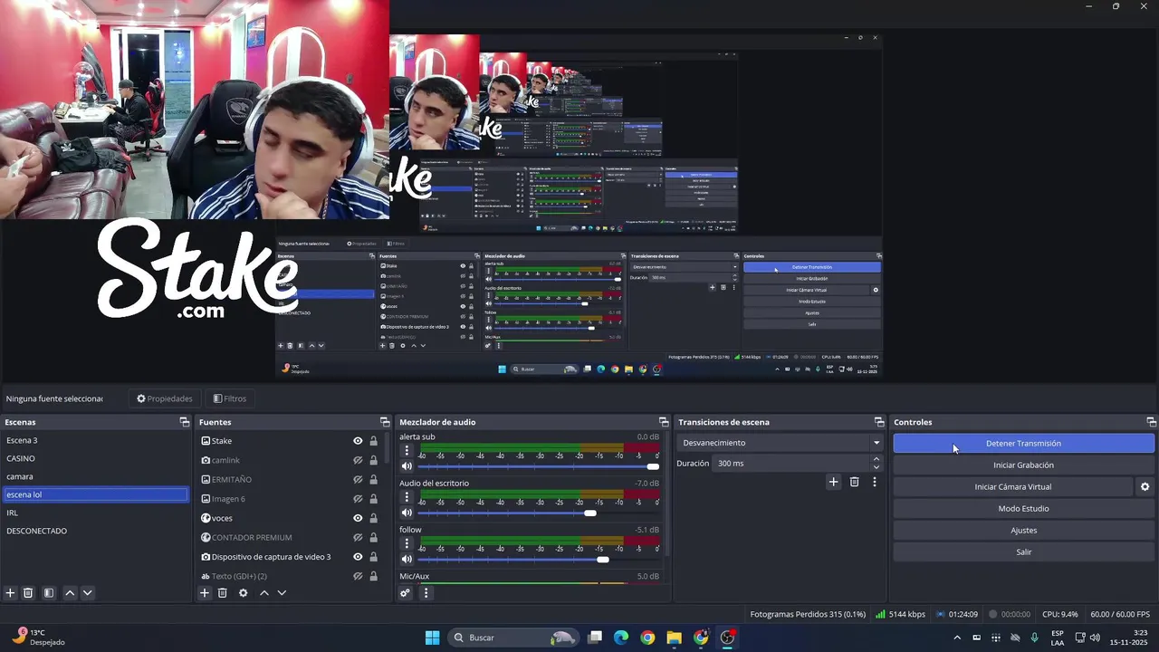1159x652 pixels.
Task: Show the CONTADOR PREMIUM source
Action: [x=358, y=538]
